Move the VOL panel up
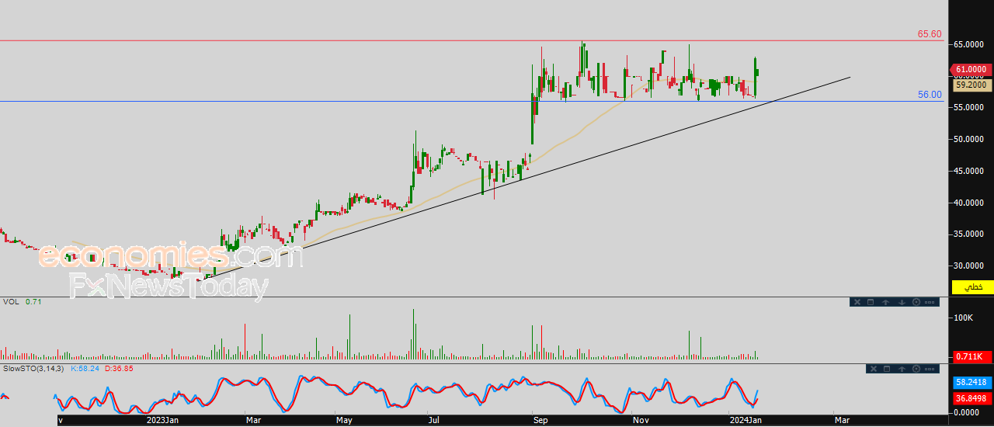 click(886, 302)
